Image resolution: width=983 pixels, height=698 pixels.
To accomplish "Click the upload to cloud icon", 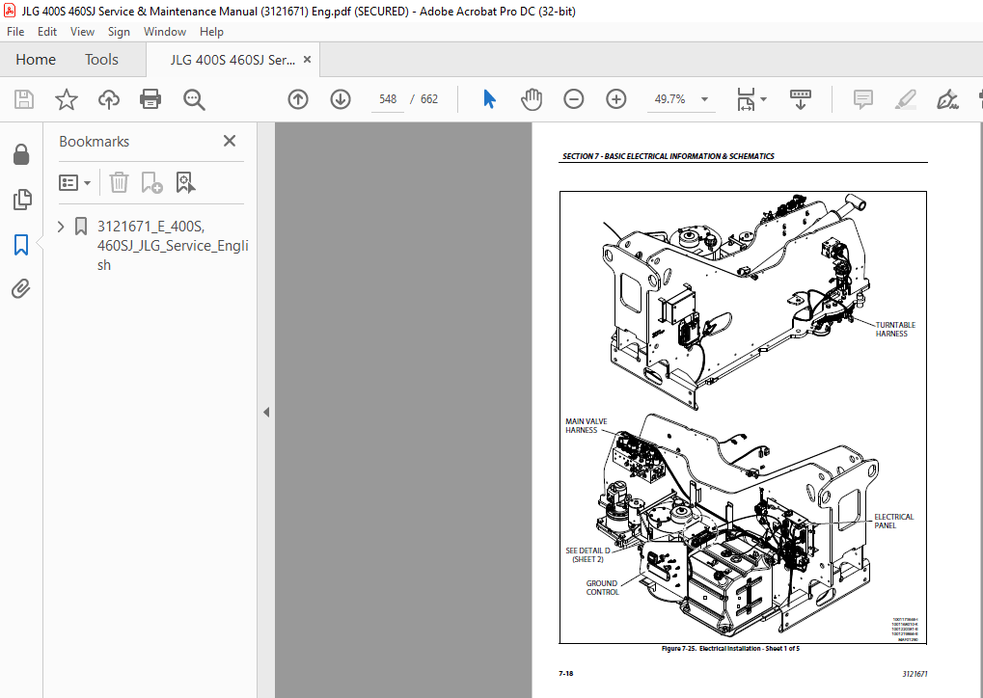I will tap(108, 99).
